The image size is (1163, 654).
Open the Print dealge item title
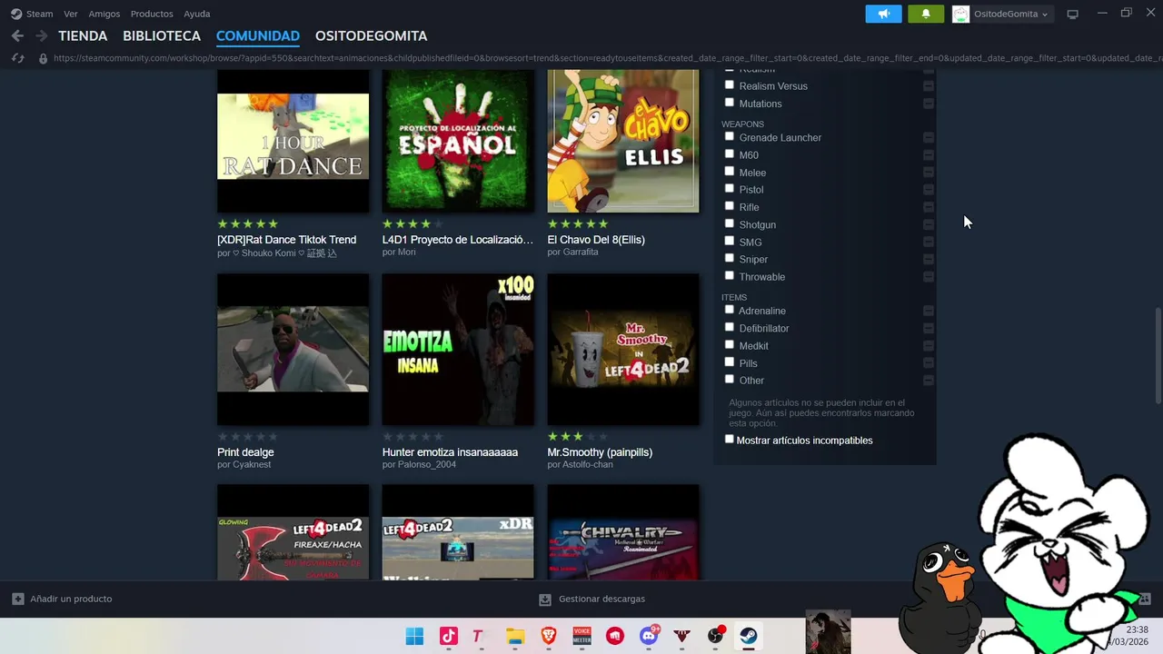click(245, 452)
